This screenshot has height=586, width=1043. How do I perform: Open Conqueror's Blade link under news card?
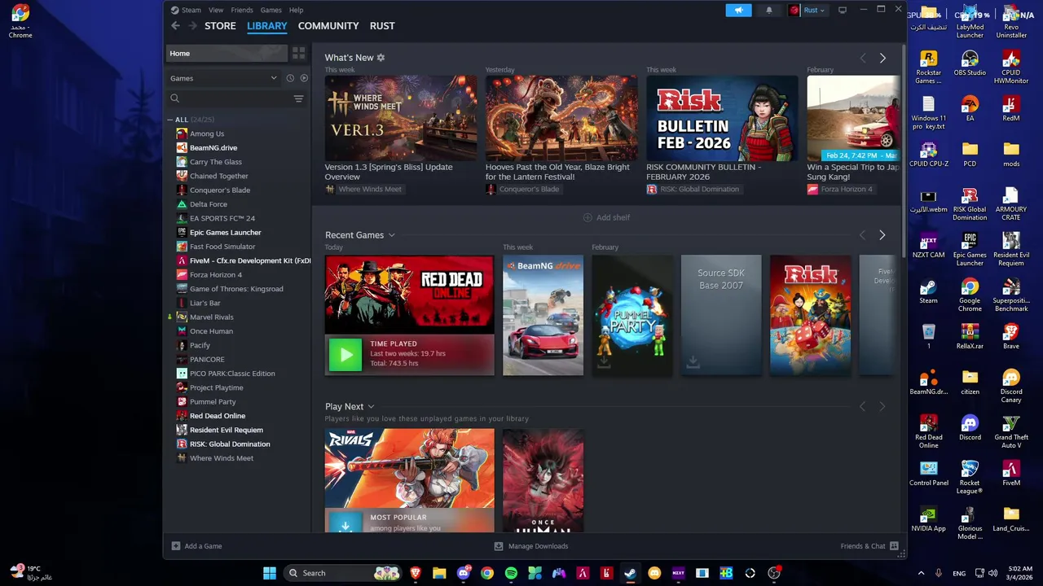pyautogui.click(x=529, y=189)
